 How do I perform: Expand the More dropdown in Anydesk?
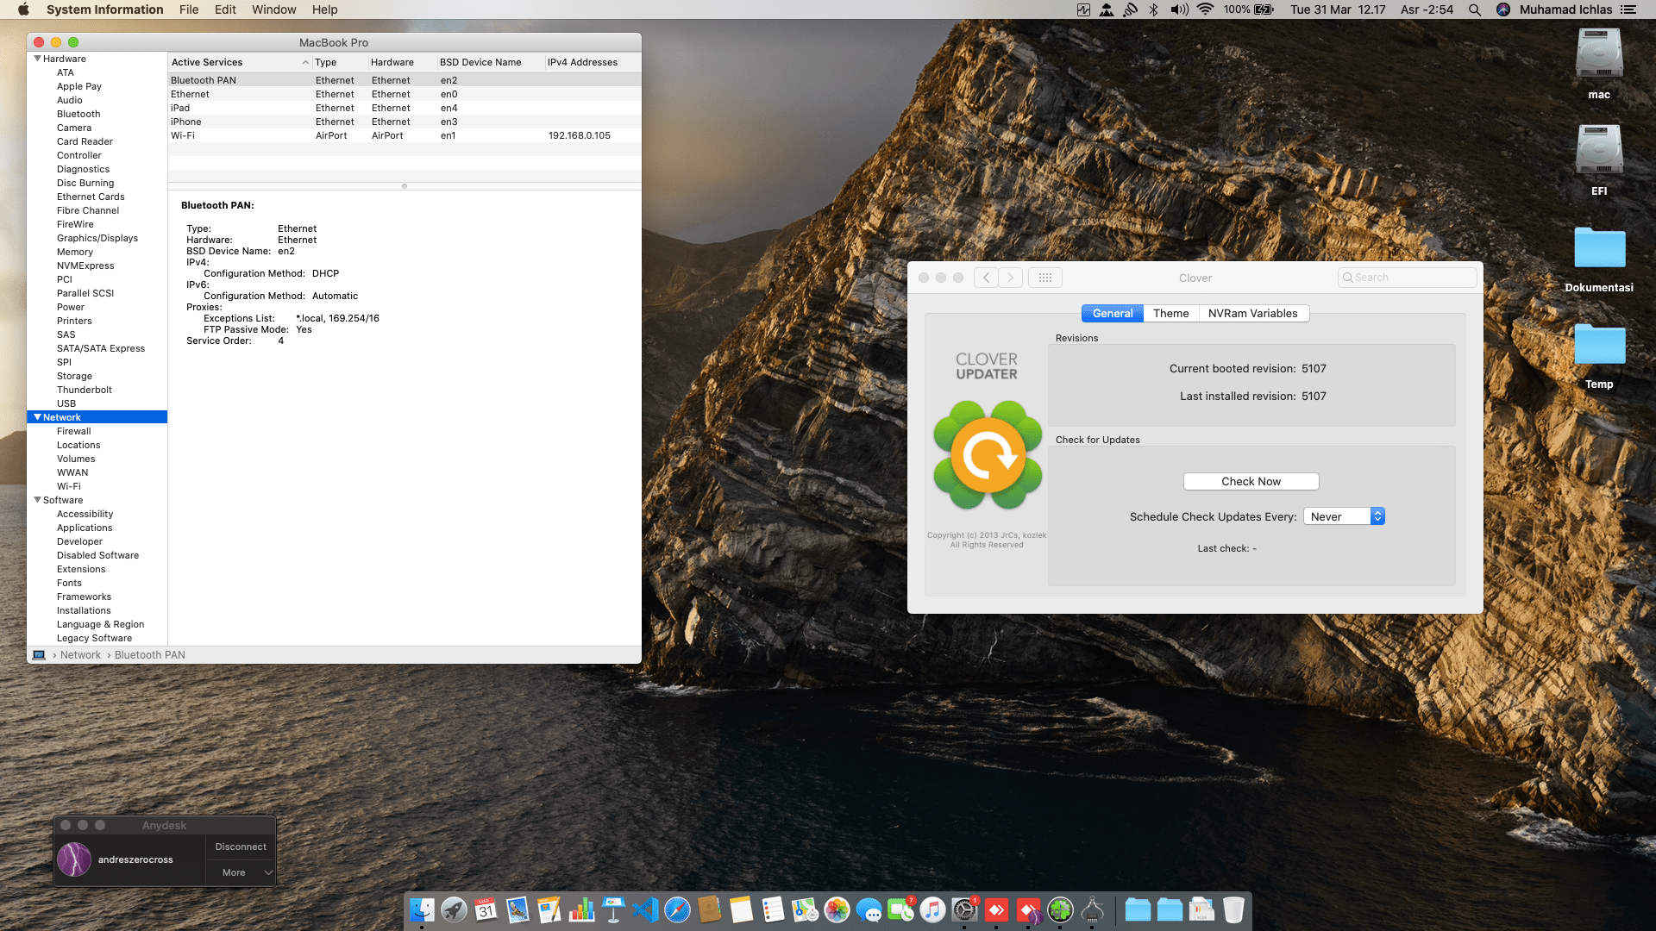point(241,872)
